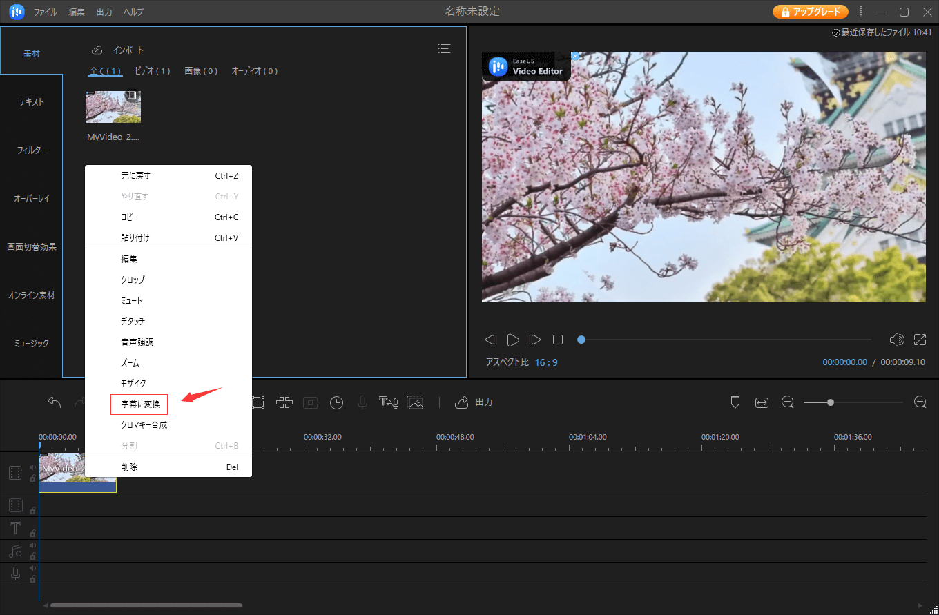Click the preview volume speaker icon
The height and width of the screenshot is (615, 939).
(x=897, y=340)
